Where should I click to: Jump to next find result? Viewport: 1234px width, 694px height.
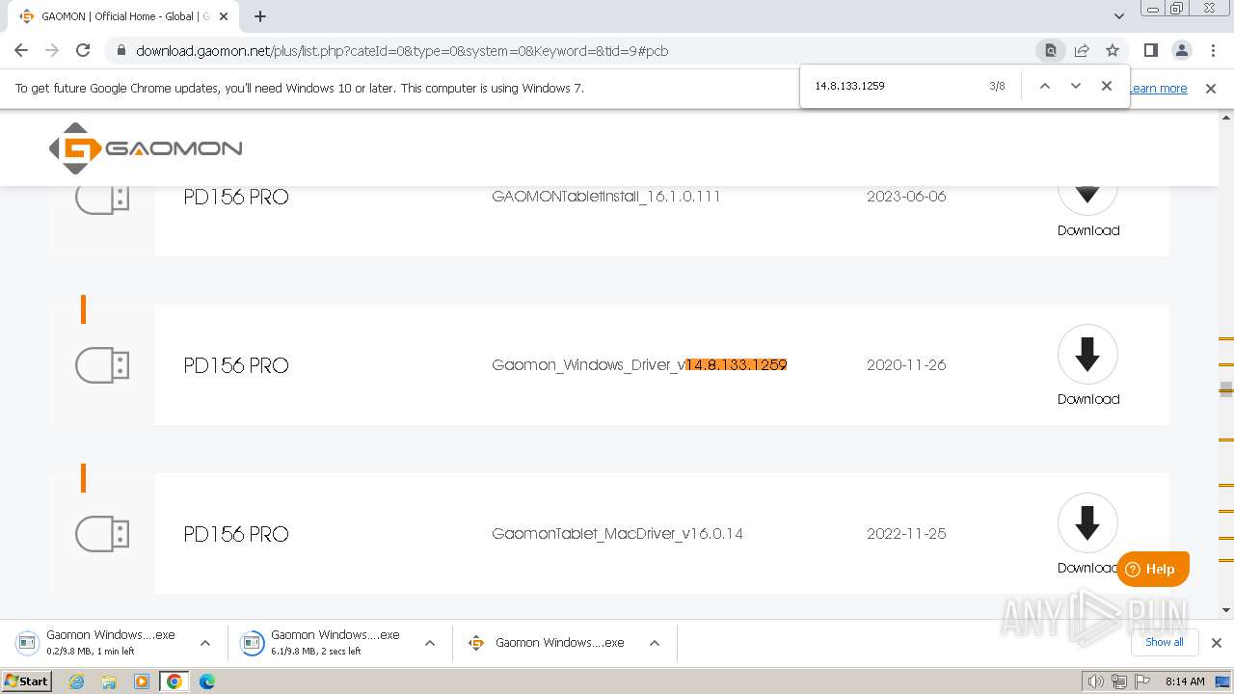[1076, 86]
